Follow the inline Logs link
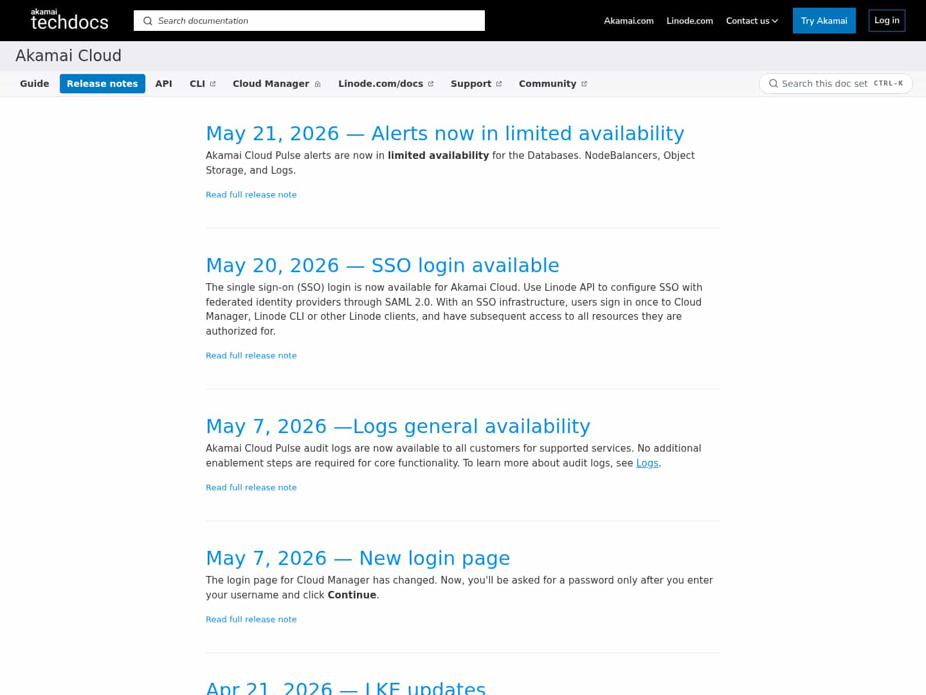Image resolution: width=926 pixels, height=695 pixels. (647, 463)
